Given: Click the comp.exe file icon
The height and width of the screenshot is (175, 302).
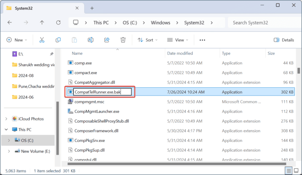Looking at the screenshot, I should click(x=70, y=63).
